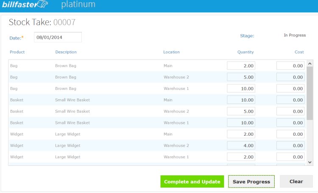This screenshot has width=318, height=193.
Task: Click the Product column header
Action: (x=17, y=52)
